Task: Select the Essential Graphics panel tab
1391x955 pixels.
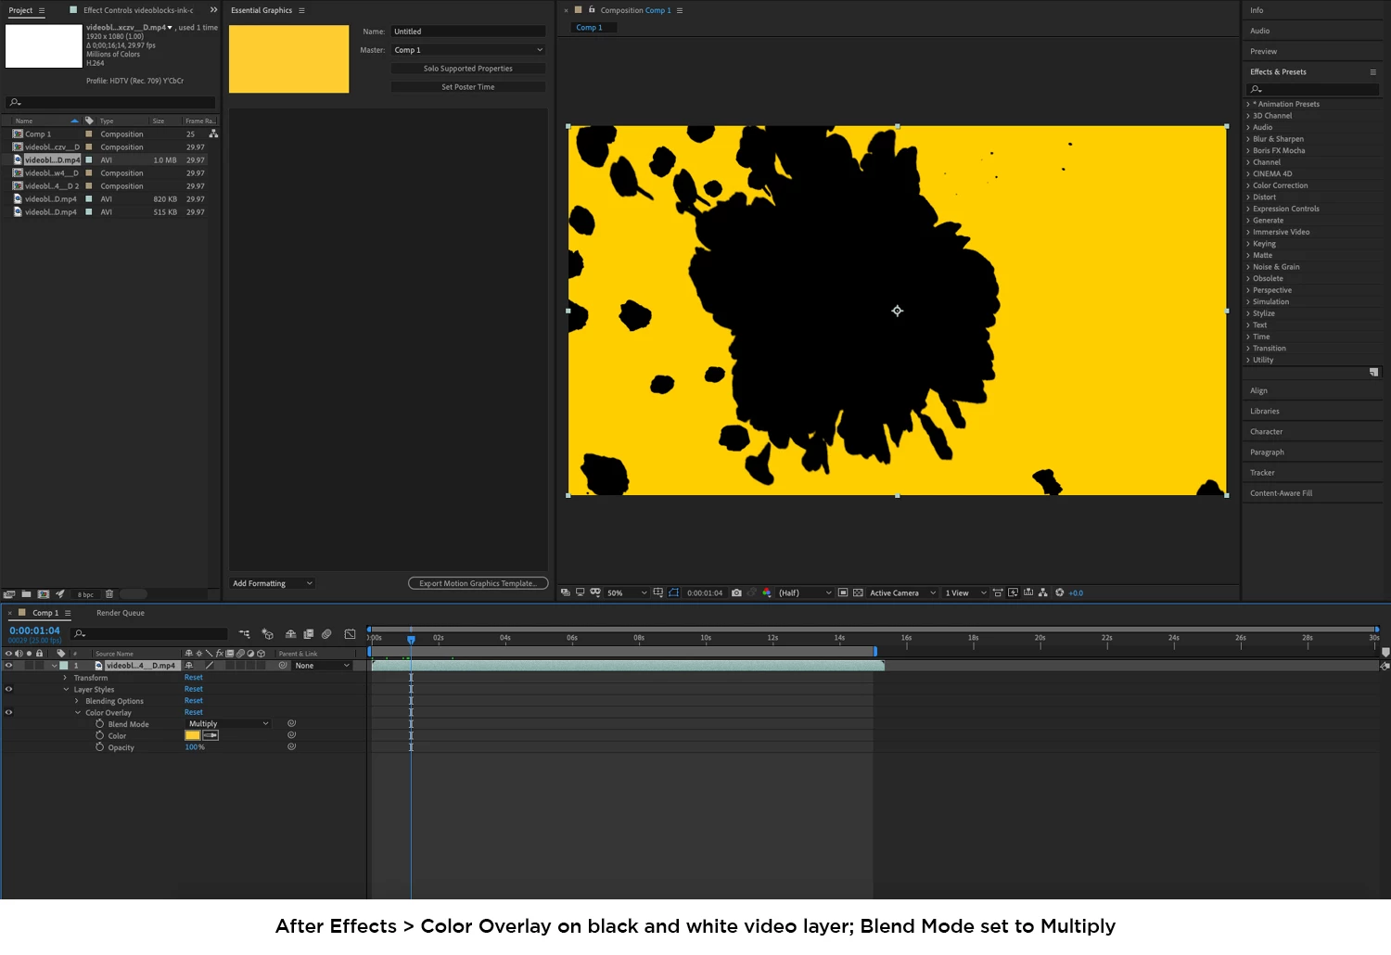Action: (262, 10)
